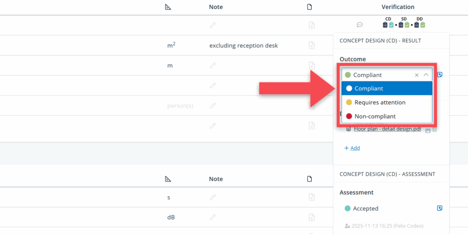The image size is (468, 234).
Task: Click the 'excluding reception desk' note text
Action: [x=243, y=46]
